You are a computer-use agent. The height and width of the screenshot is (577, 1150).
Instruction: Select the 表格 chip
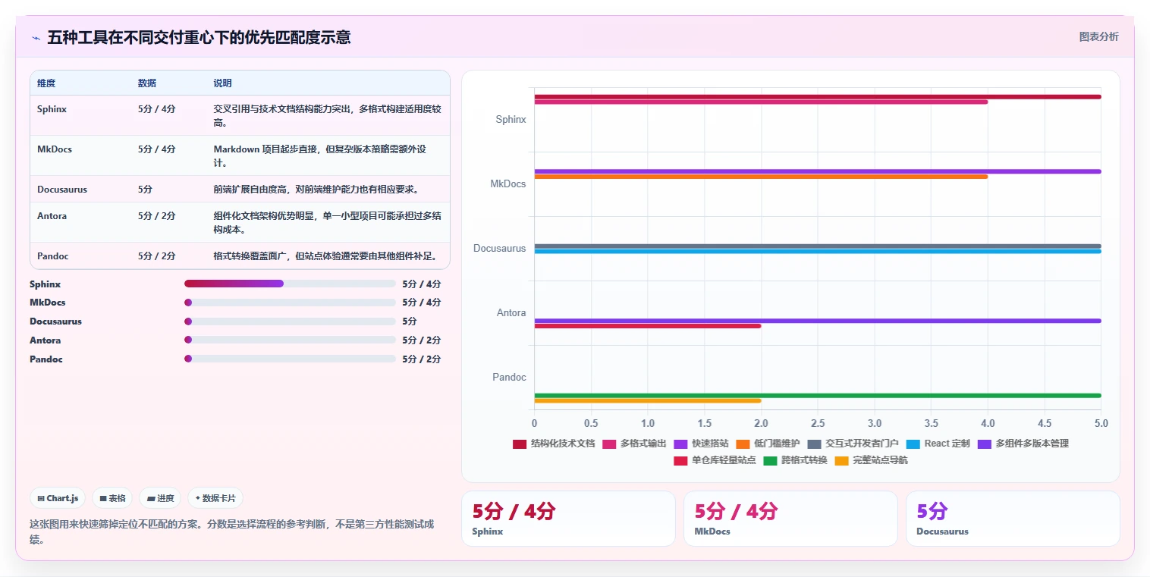tap(112, 498)
